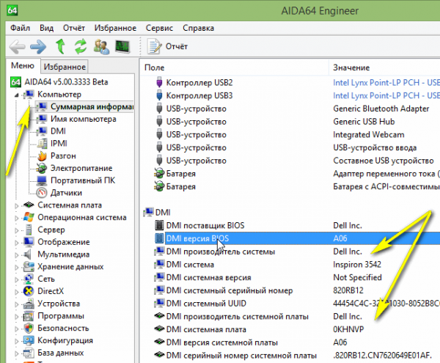Open the users management toolbar icon
440x363 pixels.
[101, 47]
